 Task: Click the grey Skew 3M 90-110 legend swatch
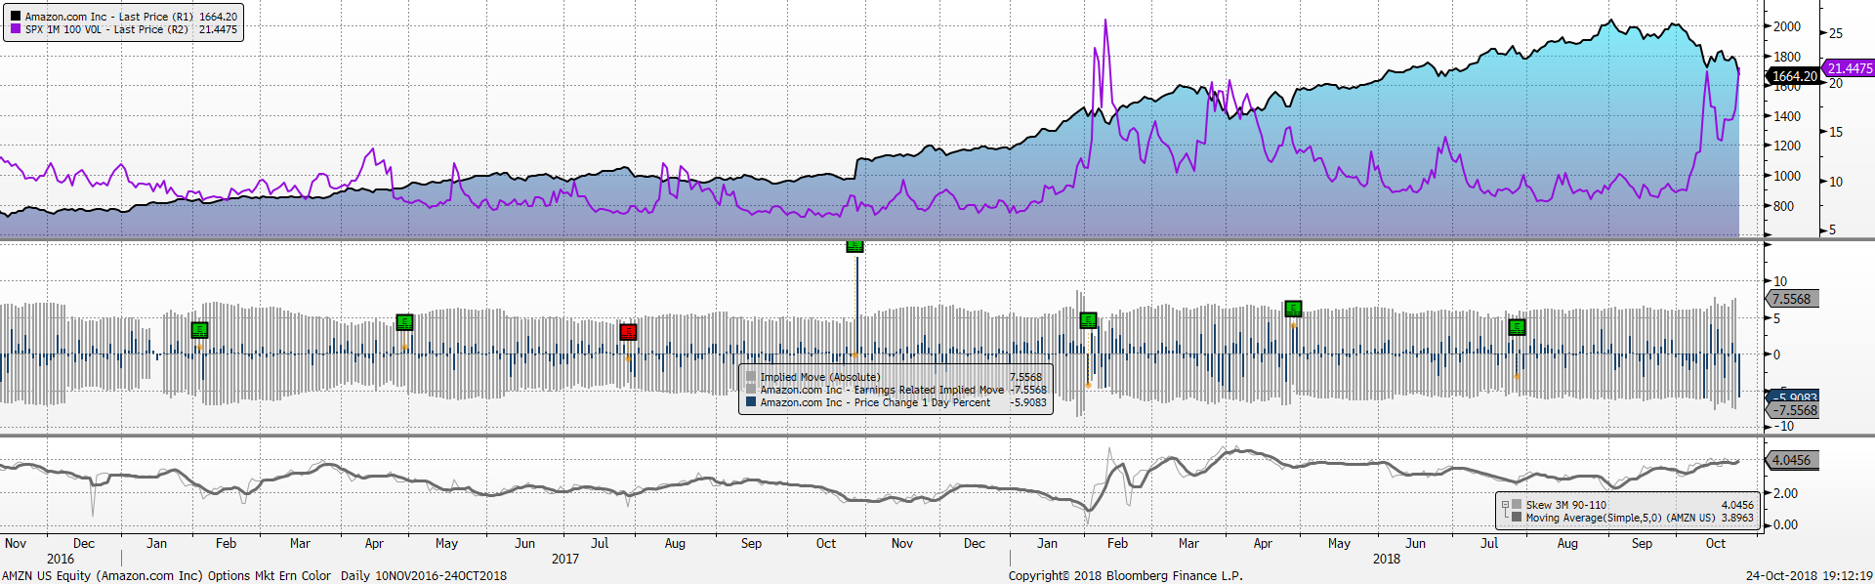click(1517, 505)
